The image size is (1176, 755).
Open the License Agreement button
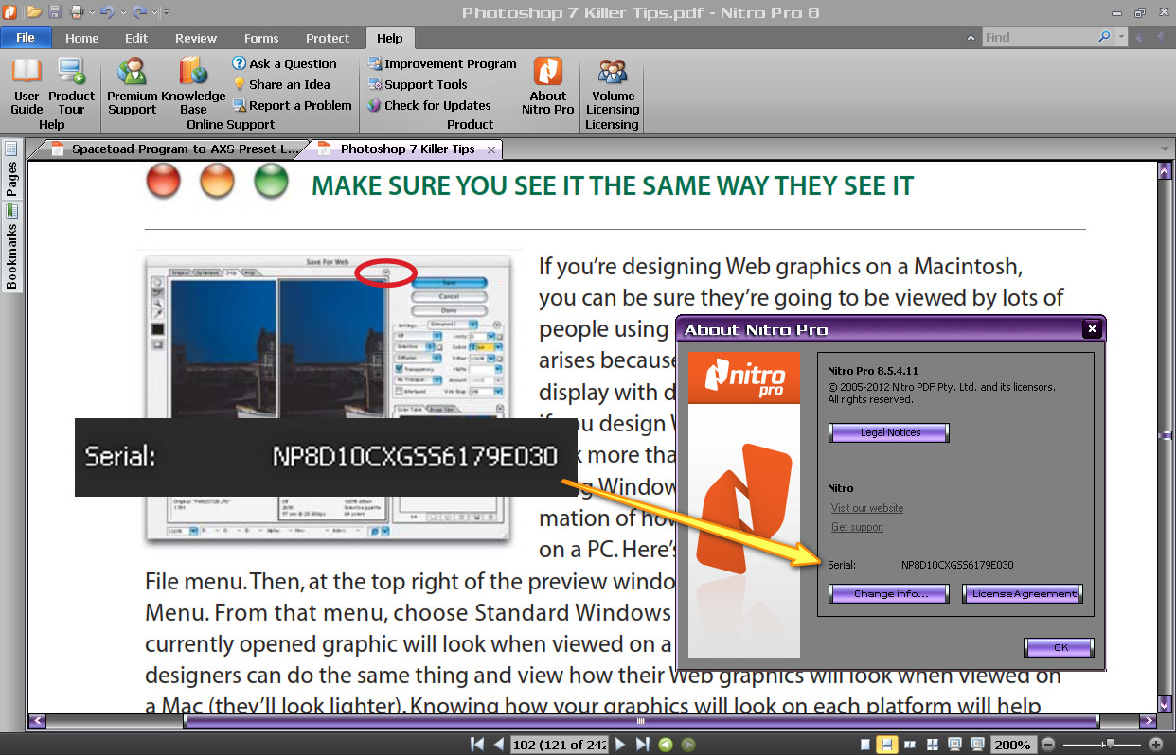tap(1022, 594)
